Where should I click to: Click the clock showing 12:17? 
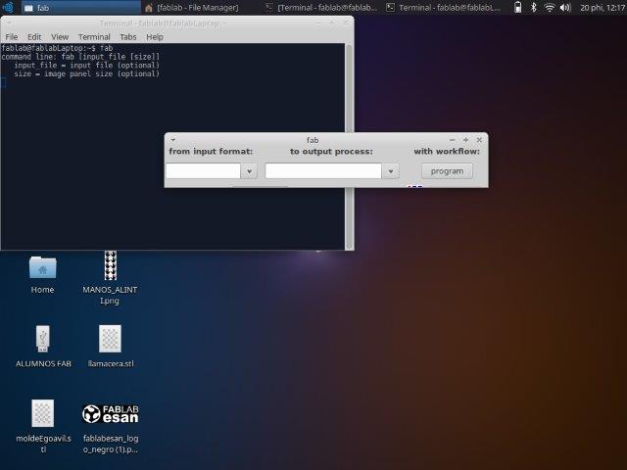click(x=603, y=7)
